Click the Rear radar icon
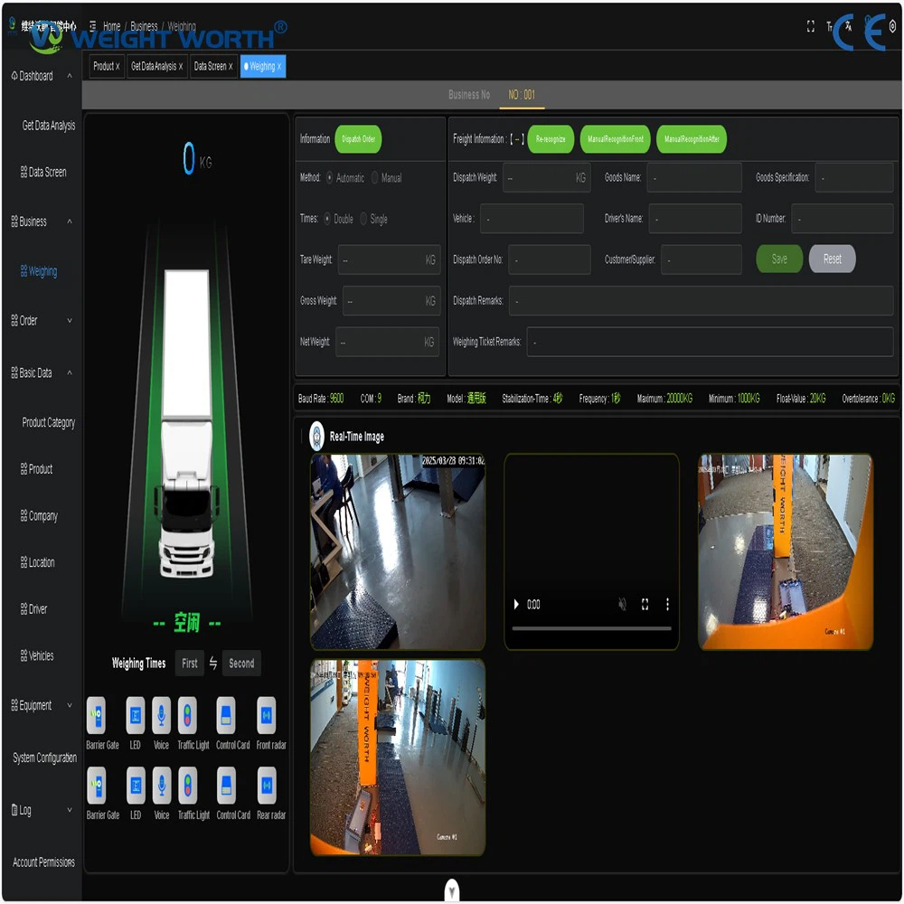The width and height of the screenshot is (904, 904). [267, 786]
